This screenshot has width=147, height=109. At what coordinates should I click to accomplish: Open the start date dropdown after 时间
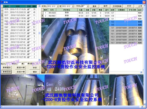click(x=57, y=6)
